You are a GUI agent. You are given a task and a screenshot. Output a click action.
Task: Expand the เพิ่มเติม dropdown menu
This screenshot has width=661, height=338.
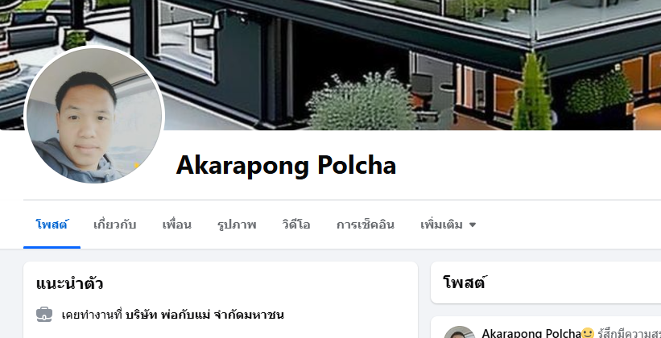tap(448, 225)
